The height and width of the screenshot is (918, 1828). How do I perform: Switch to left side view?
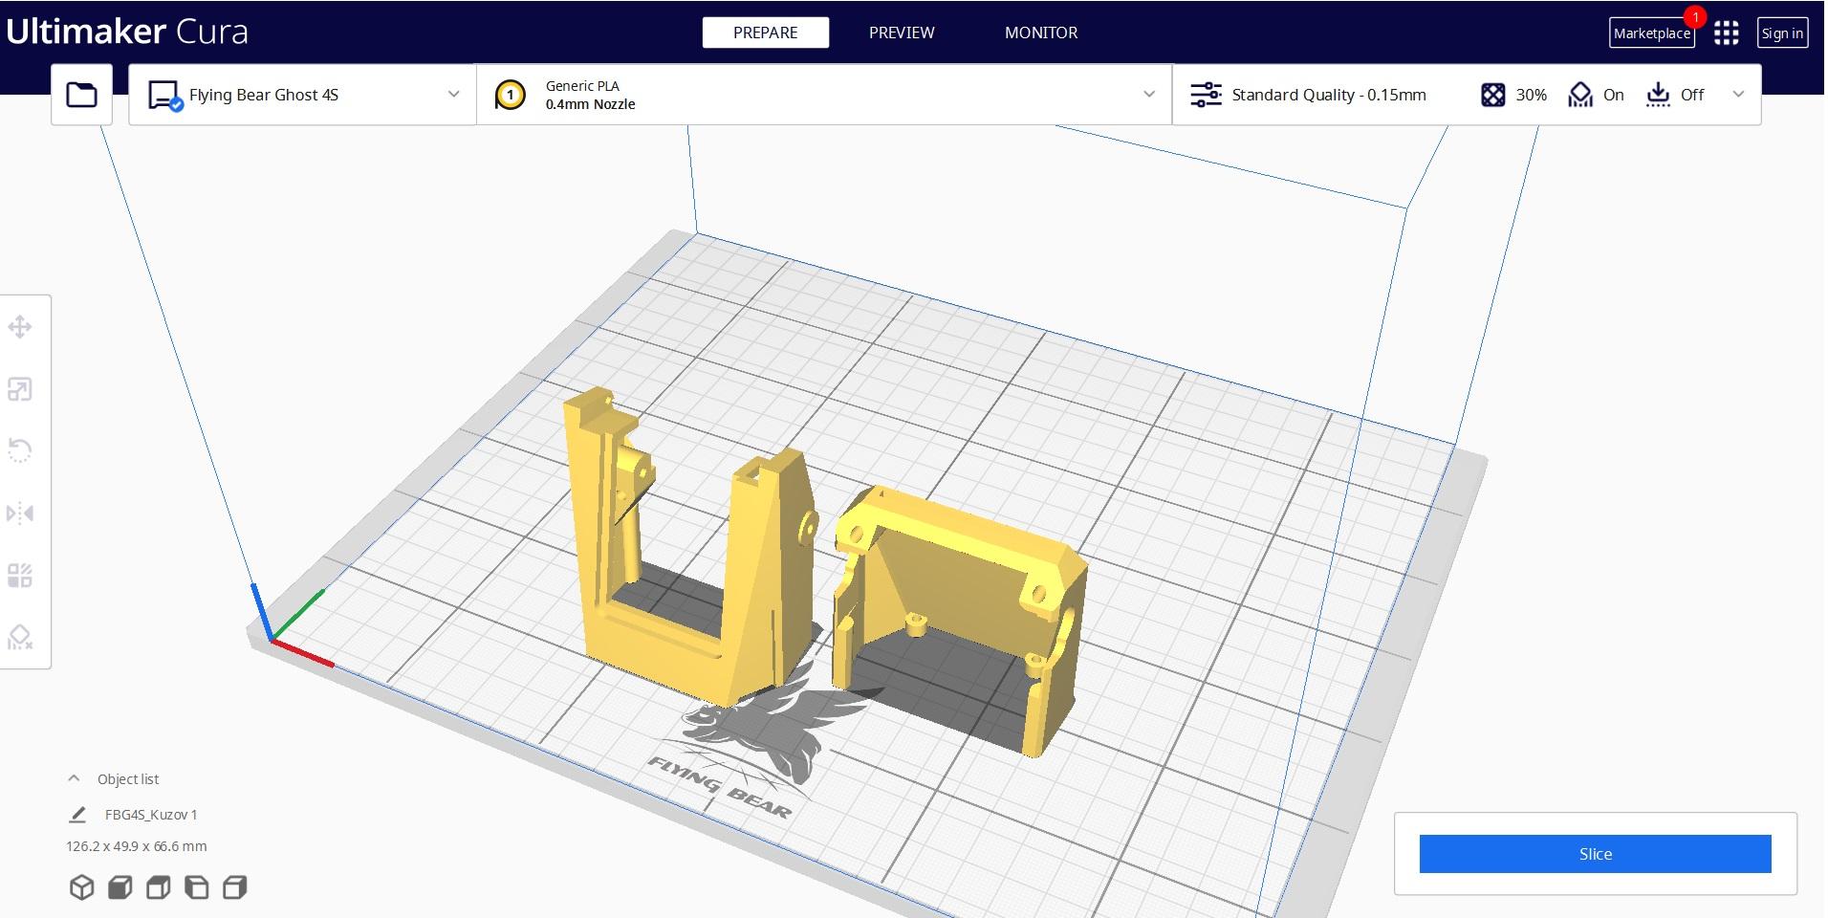click(x=197, y=887)
